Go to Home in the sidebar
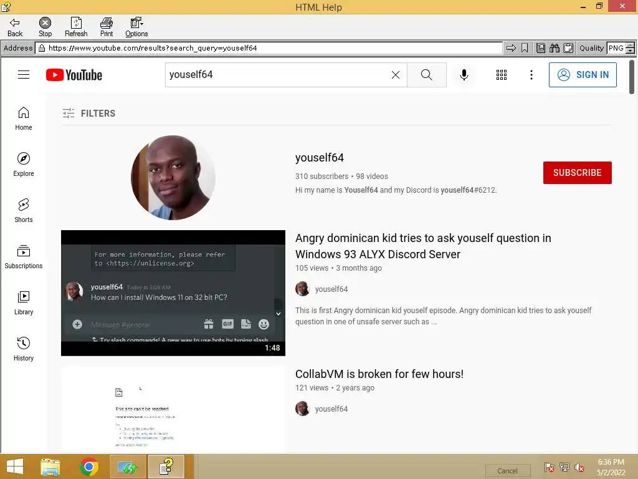The width and height of the screenshot is (638, 479). tap(24, 119)
